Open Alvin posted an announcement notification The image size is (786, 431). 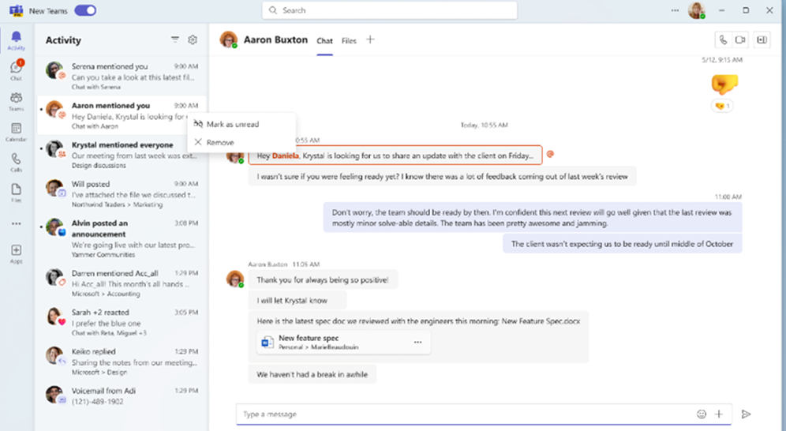[x=122, y=238]
